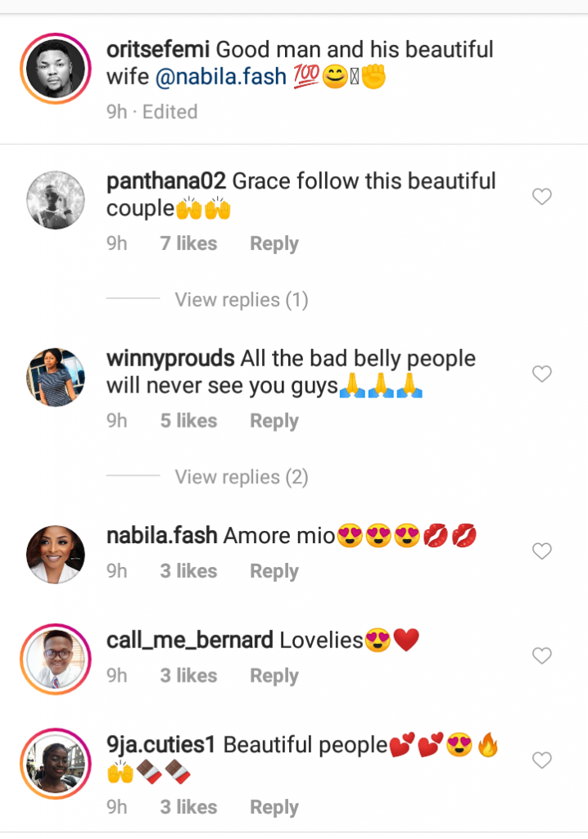Open the oritsefemi username link
Screen dimensions: 588x839
click(157, 49)
